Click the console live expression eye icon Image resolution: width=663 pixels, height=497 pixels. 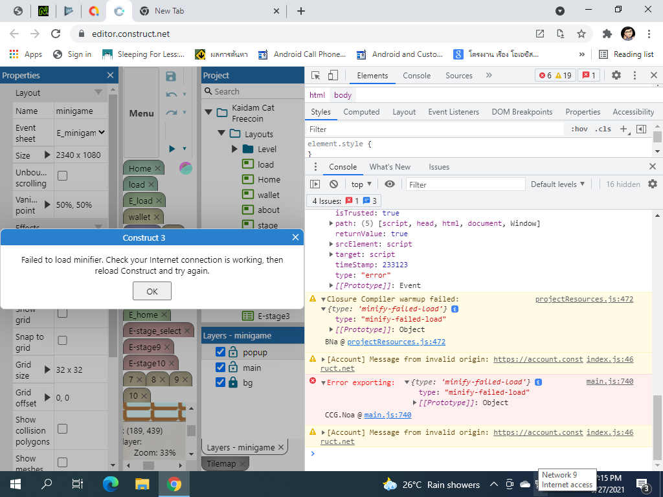pyautogui.click(x=390, y=184)
